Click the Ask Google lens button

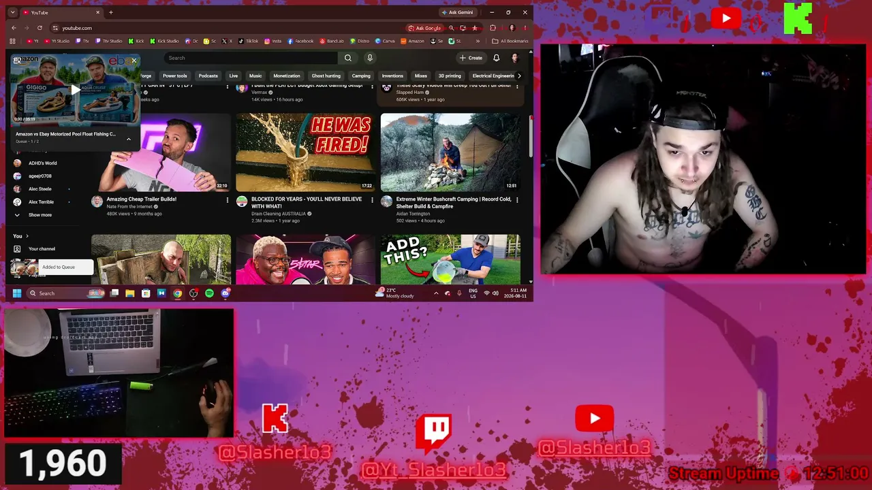tap(424, 28)
